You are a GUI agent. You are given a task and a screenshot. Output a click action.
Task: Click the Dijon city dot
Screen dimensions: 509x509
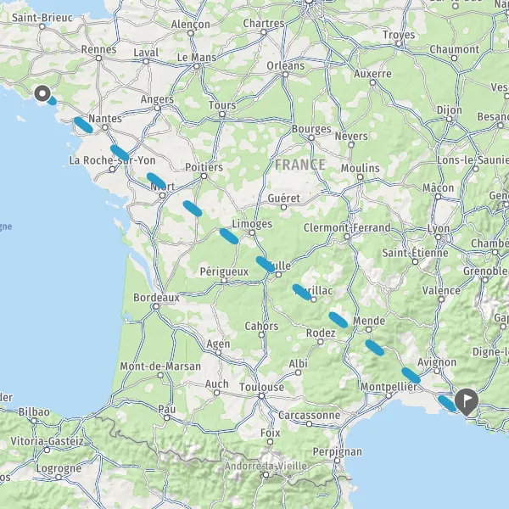(449, 119)
